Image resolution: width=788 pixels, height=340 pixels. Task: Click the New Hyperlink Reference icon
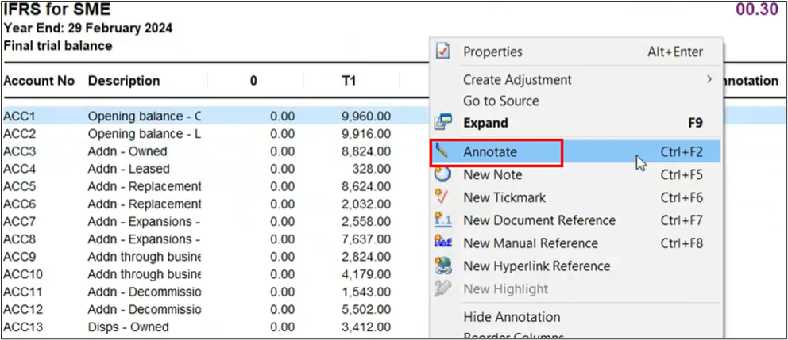(443, 266)
